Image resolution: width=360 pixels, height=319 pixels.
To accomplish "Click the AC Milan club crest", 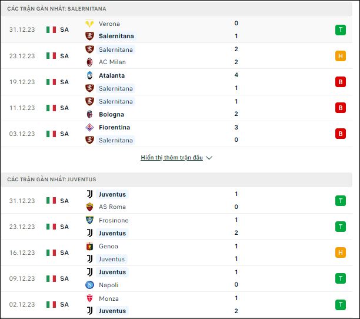I will pos(89,62).
